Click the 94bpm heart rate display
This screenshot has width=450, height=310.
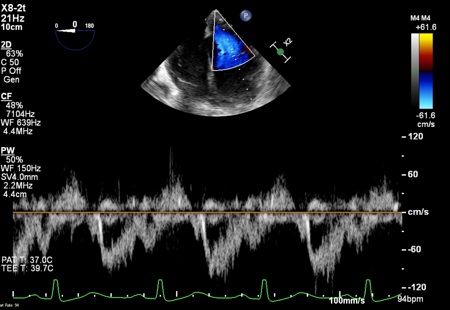[x=410, y=299]
